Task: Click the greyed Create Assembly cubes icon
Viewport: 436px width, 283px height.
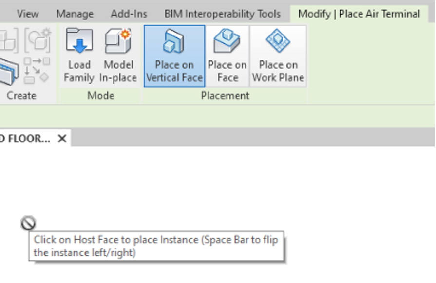Action: (x=8, y=40)
